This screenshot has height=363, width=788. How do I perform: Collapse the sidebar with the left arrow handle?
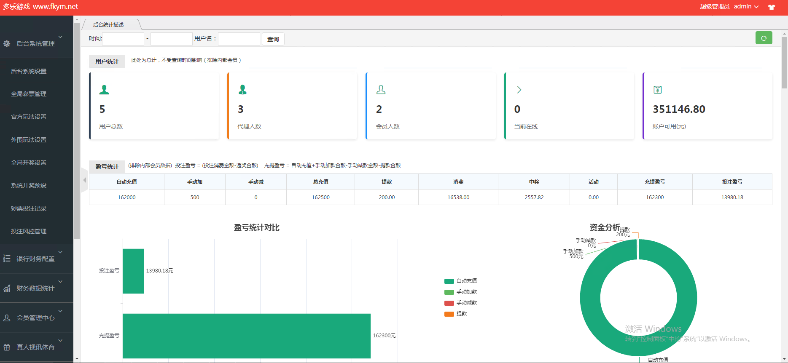[x=84, y=180]
